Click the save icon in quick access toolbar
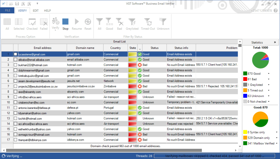The height and width of the screenshot is (159, 280). pos(17,3)
